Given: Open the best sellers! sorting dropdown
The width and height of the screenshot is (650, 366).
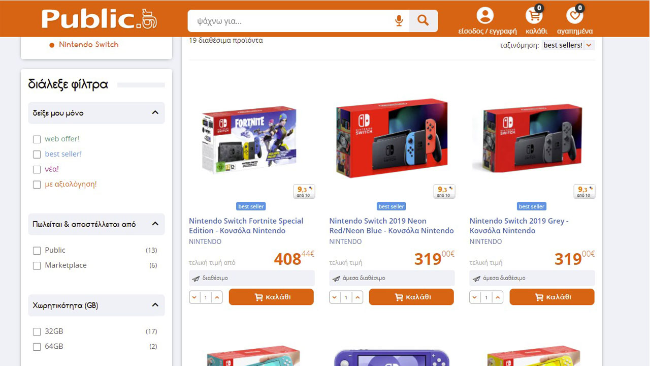Looking at the screenshot, I should [x=568, y=45].
